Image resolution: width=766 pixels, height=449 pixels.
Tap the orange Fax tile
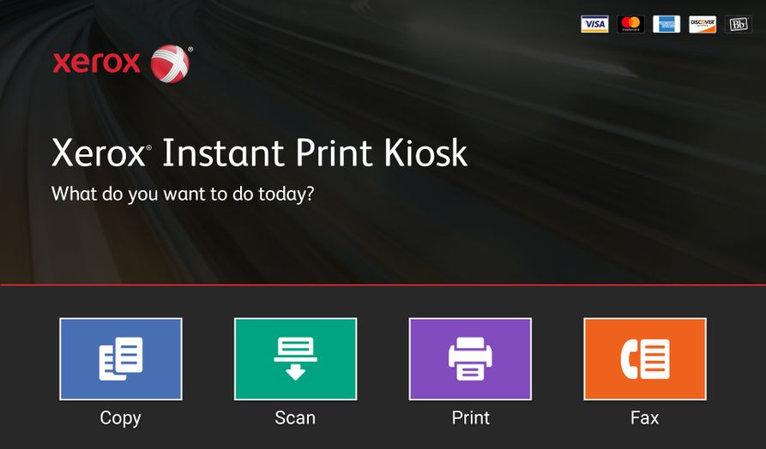(x=645, y=359)
